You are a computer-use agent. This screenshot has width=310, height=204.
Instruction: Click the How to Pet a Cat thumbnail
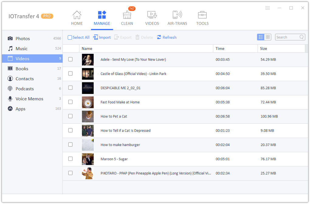point(88,116)
